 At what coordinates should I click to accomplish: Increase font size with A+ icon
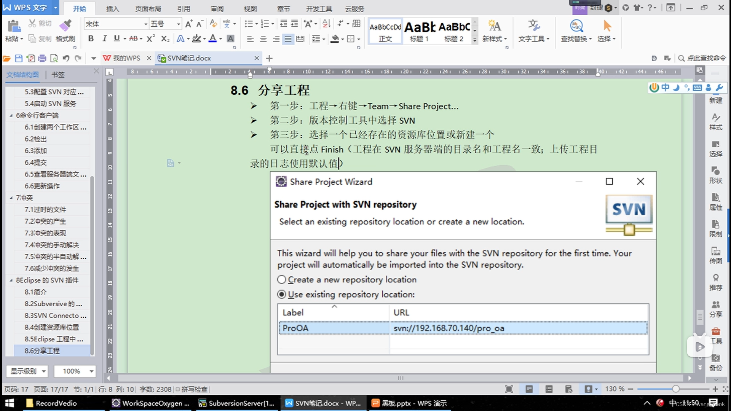188,24
